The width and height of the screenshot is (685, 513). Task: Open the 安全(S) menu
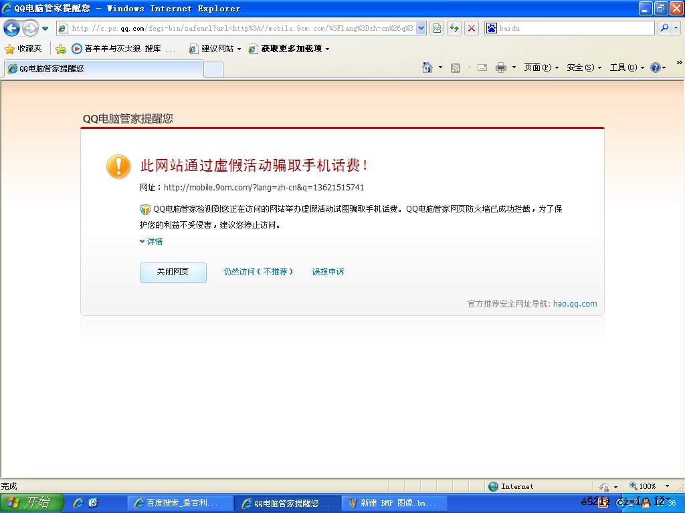(584, 67)
